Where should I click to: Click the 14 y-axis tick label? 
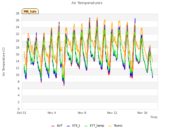(x=17, y=61)
